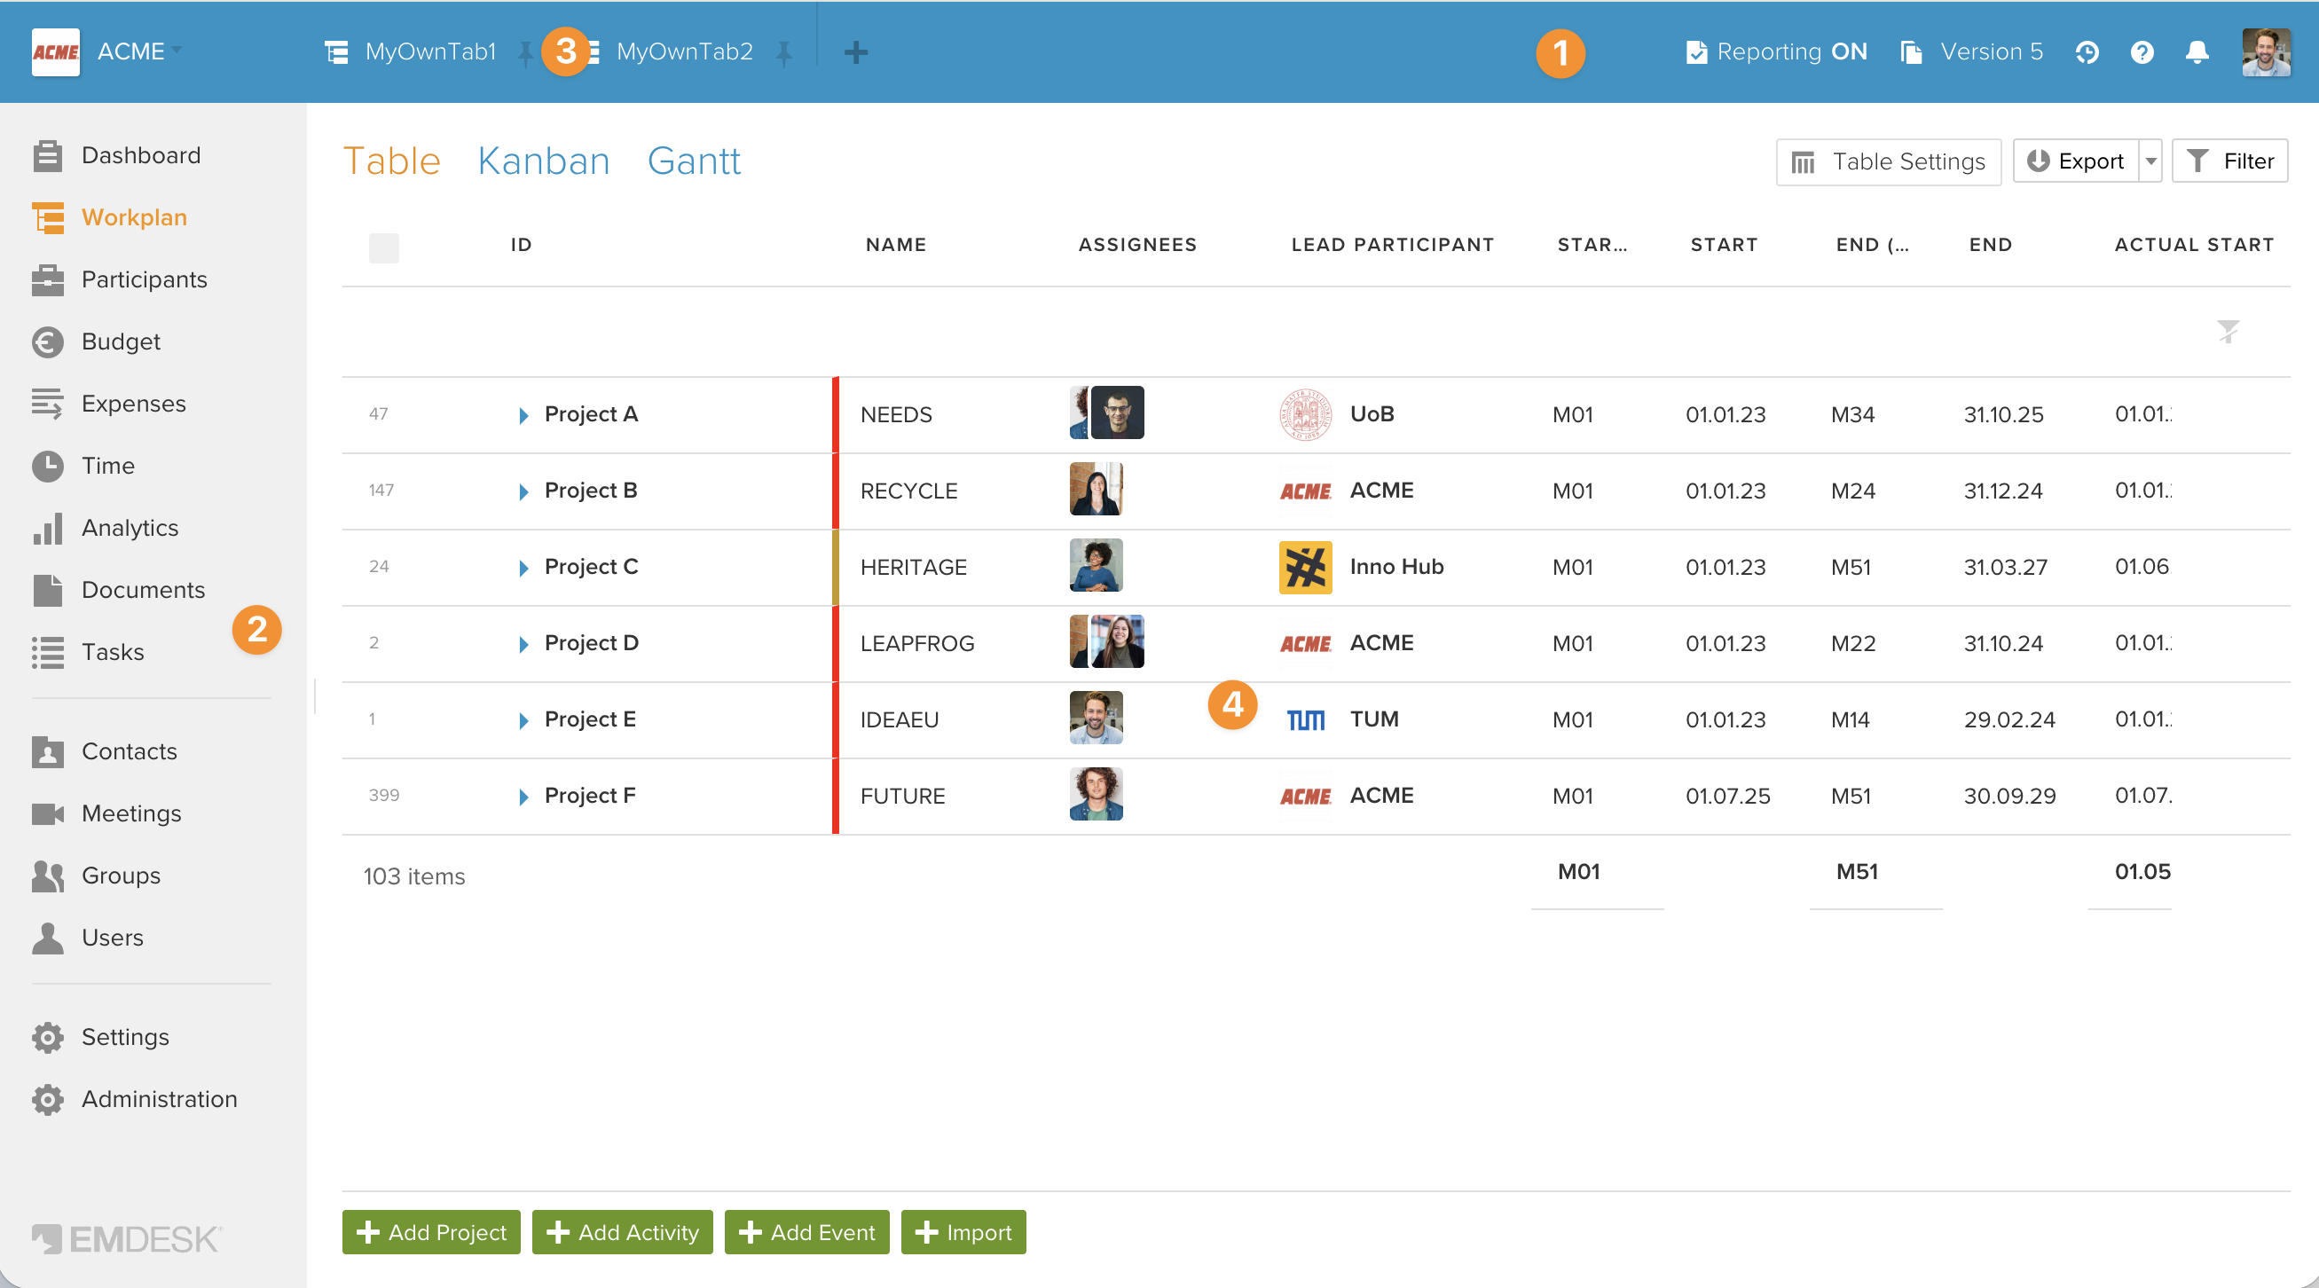Go to Analytics in the sidebar
This screenshot has width=2319, height=1288.
click(130, 529)
